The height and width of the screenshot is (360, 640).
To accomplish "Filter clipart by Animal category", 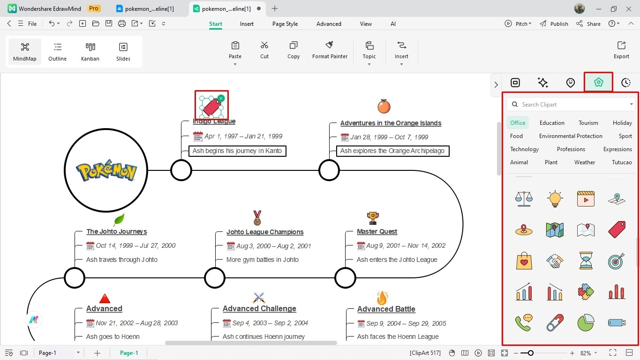I will click(519, 162).
